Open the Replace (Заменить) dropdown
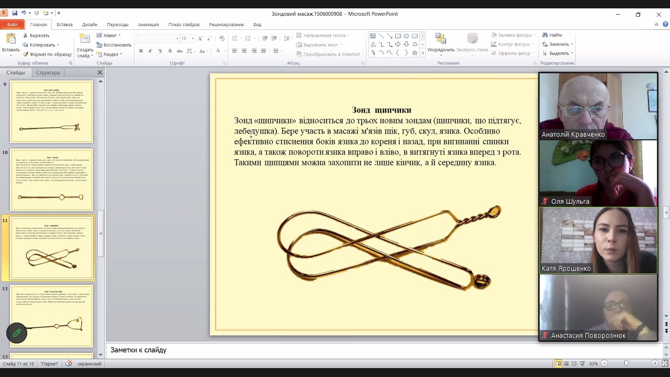Image resolution: width=670 pixels, height=377 pixels. tap(557, 45)
